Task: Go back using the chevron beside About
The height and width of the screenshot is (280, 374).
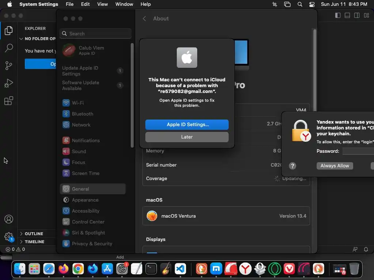Action: pyautogui.click(x=144, y=19)
